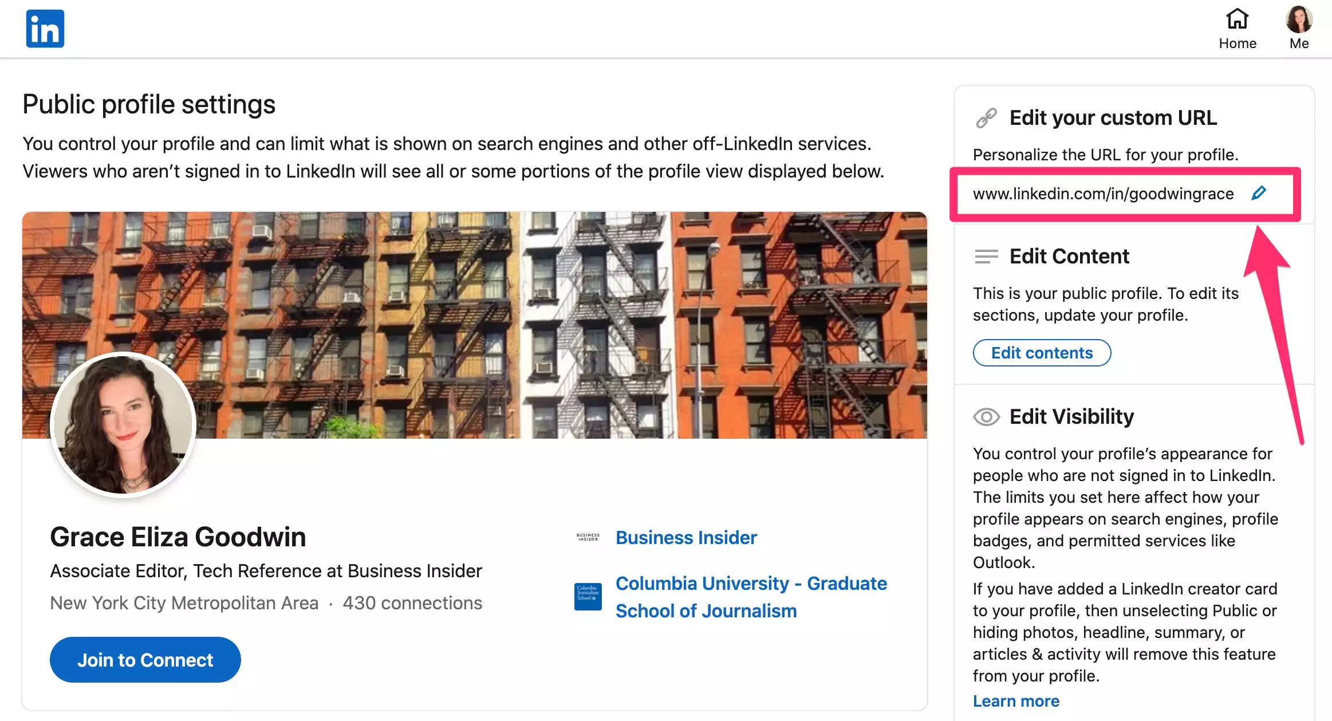Click the pencil icon to edit URL

pyautogui.click(x=1258, y=193)
